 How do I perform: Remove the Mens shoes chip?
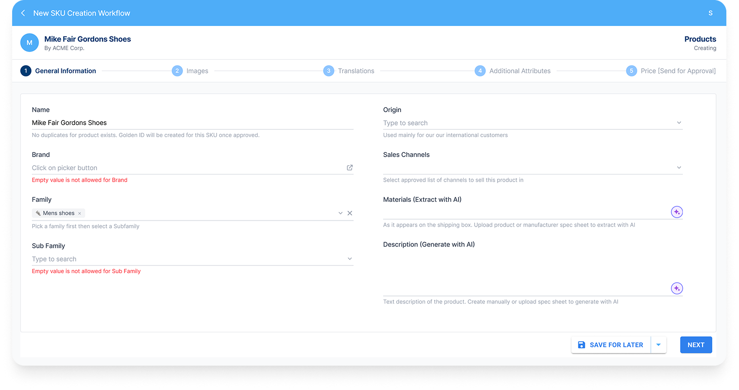pos(79,213)
